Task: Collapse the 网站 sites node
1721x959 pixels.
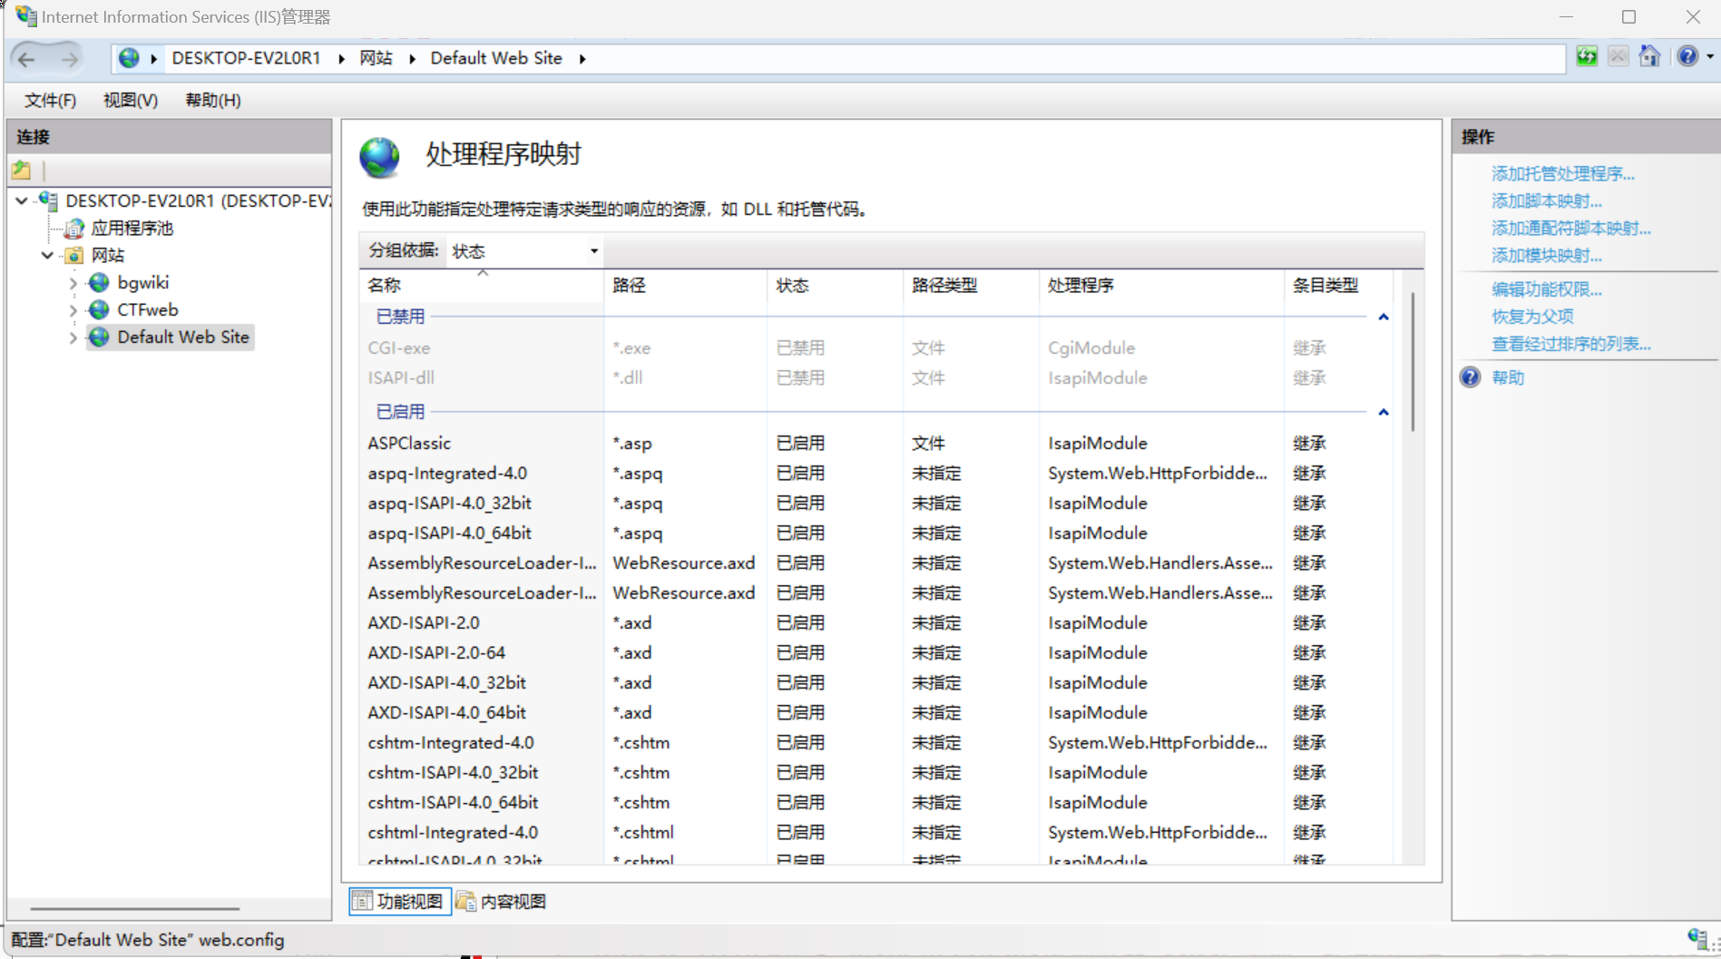Action: click(x=47, y=255)
